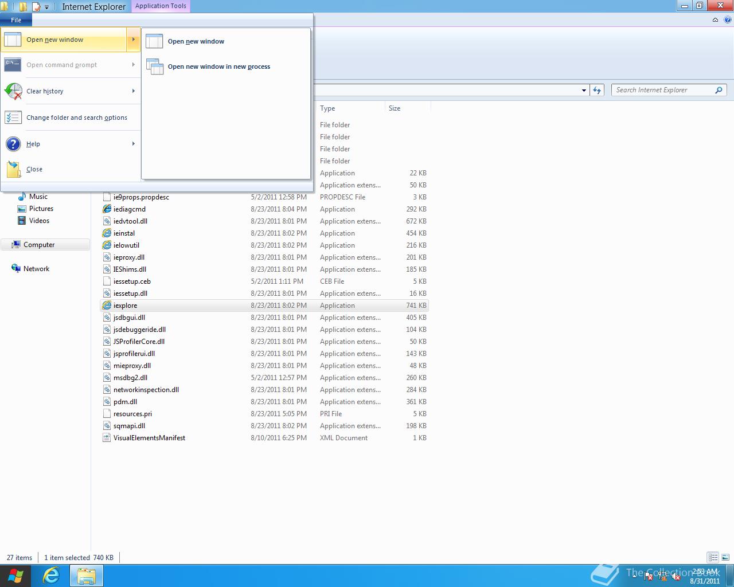Select Computer in the navigation pane

point(45,245)
